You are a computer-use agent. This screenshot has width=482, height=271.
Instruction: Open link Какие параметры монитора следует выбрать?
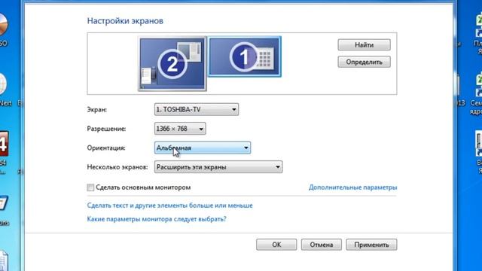pos(157,219)
